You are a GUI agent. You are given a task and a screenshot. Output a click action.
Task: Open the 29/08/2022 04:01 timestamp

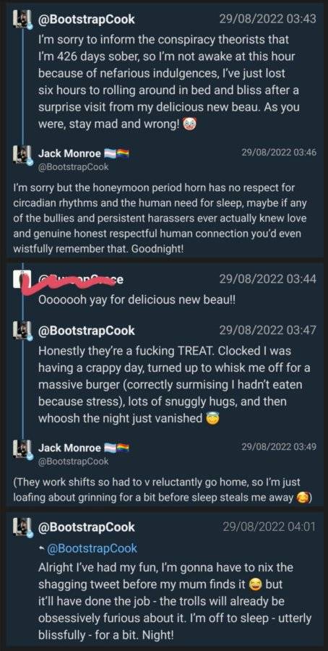pos(269,527)
